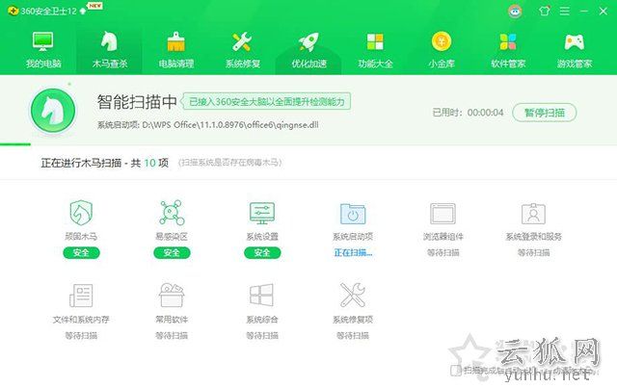
Task: Click the 正在进行木马扫描 - 共 10 项 text
Action: 105,163
